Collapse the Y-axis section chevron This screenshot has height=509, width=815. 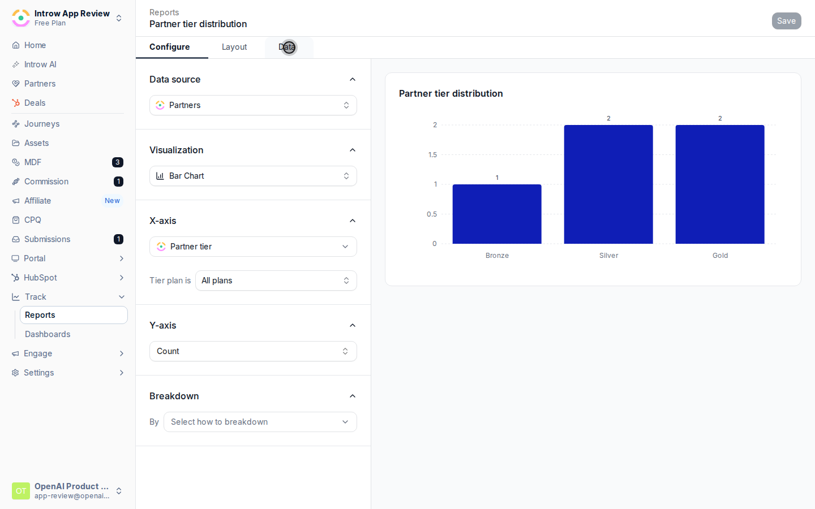point(353,325)
